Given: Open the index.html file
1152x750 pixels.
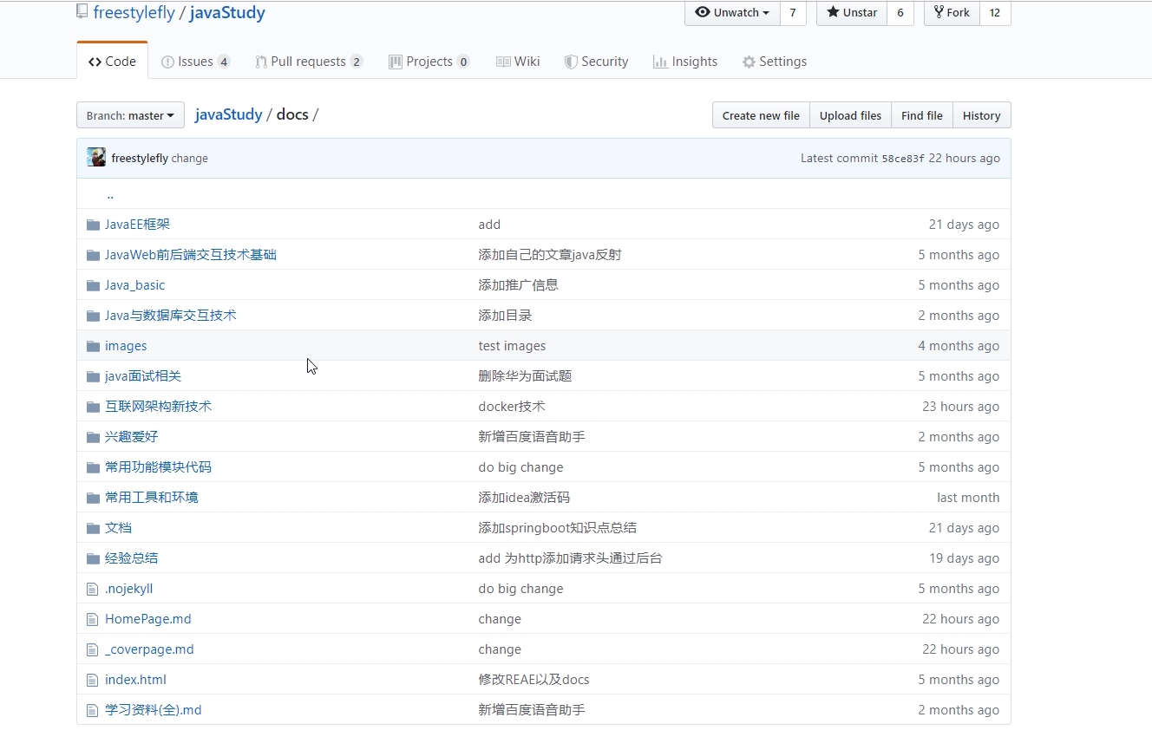Looking at the screenshot, I should (x=135, y=680).
